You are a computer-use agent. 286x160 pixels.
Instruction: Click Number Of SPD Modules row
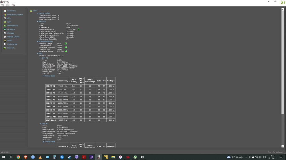pyautogui.click(x=51, y=56)
